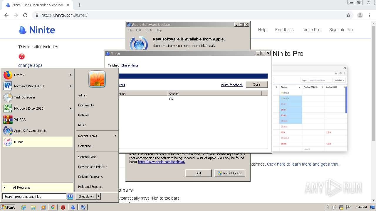376x211 pixels.
Task: Open Default Programs from Start menu
Action: point(90,177)
